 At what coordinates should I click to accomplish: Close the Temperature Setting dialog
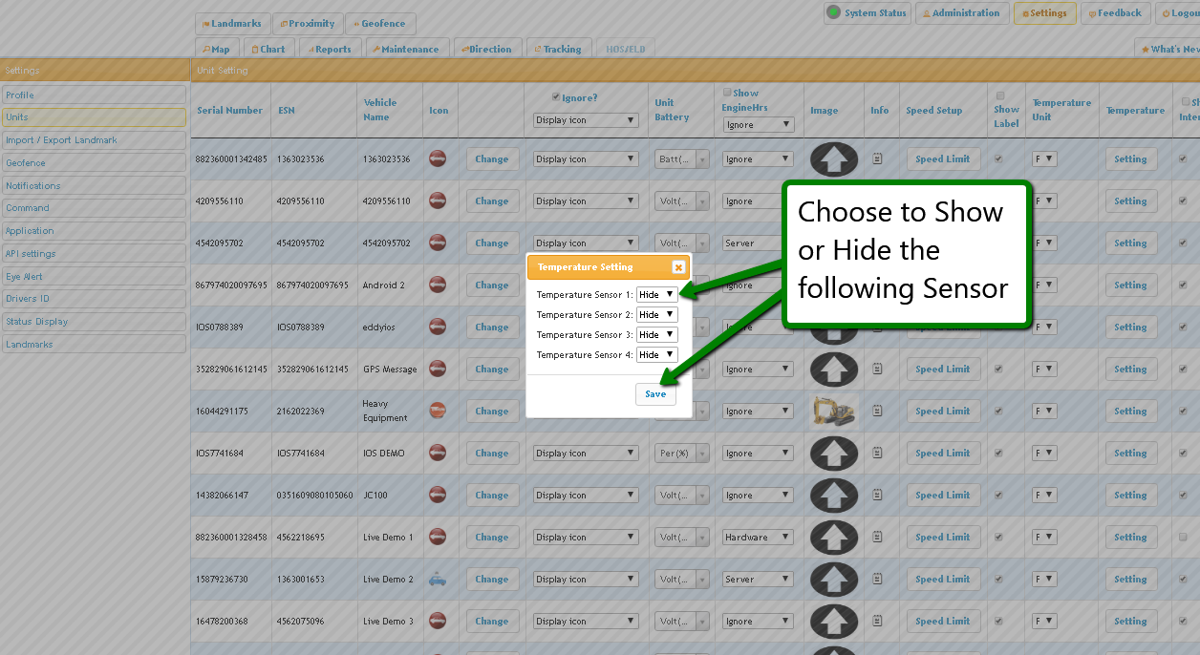(x=678, y=267)
